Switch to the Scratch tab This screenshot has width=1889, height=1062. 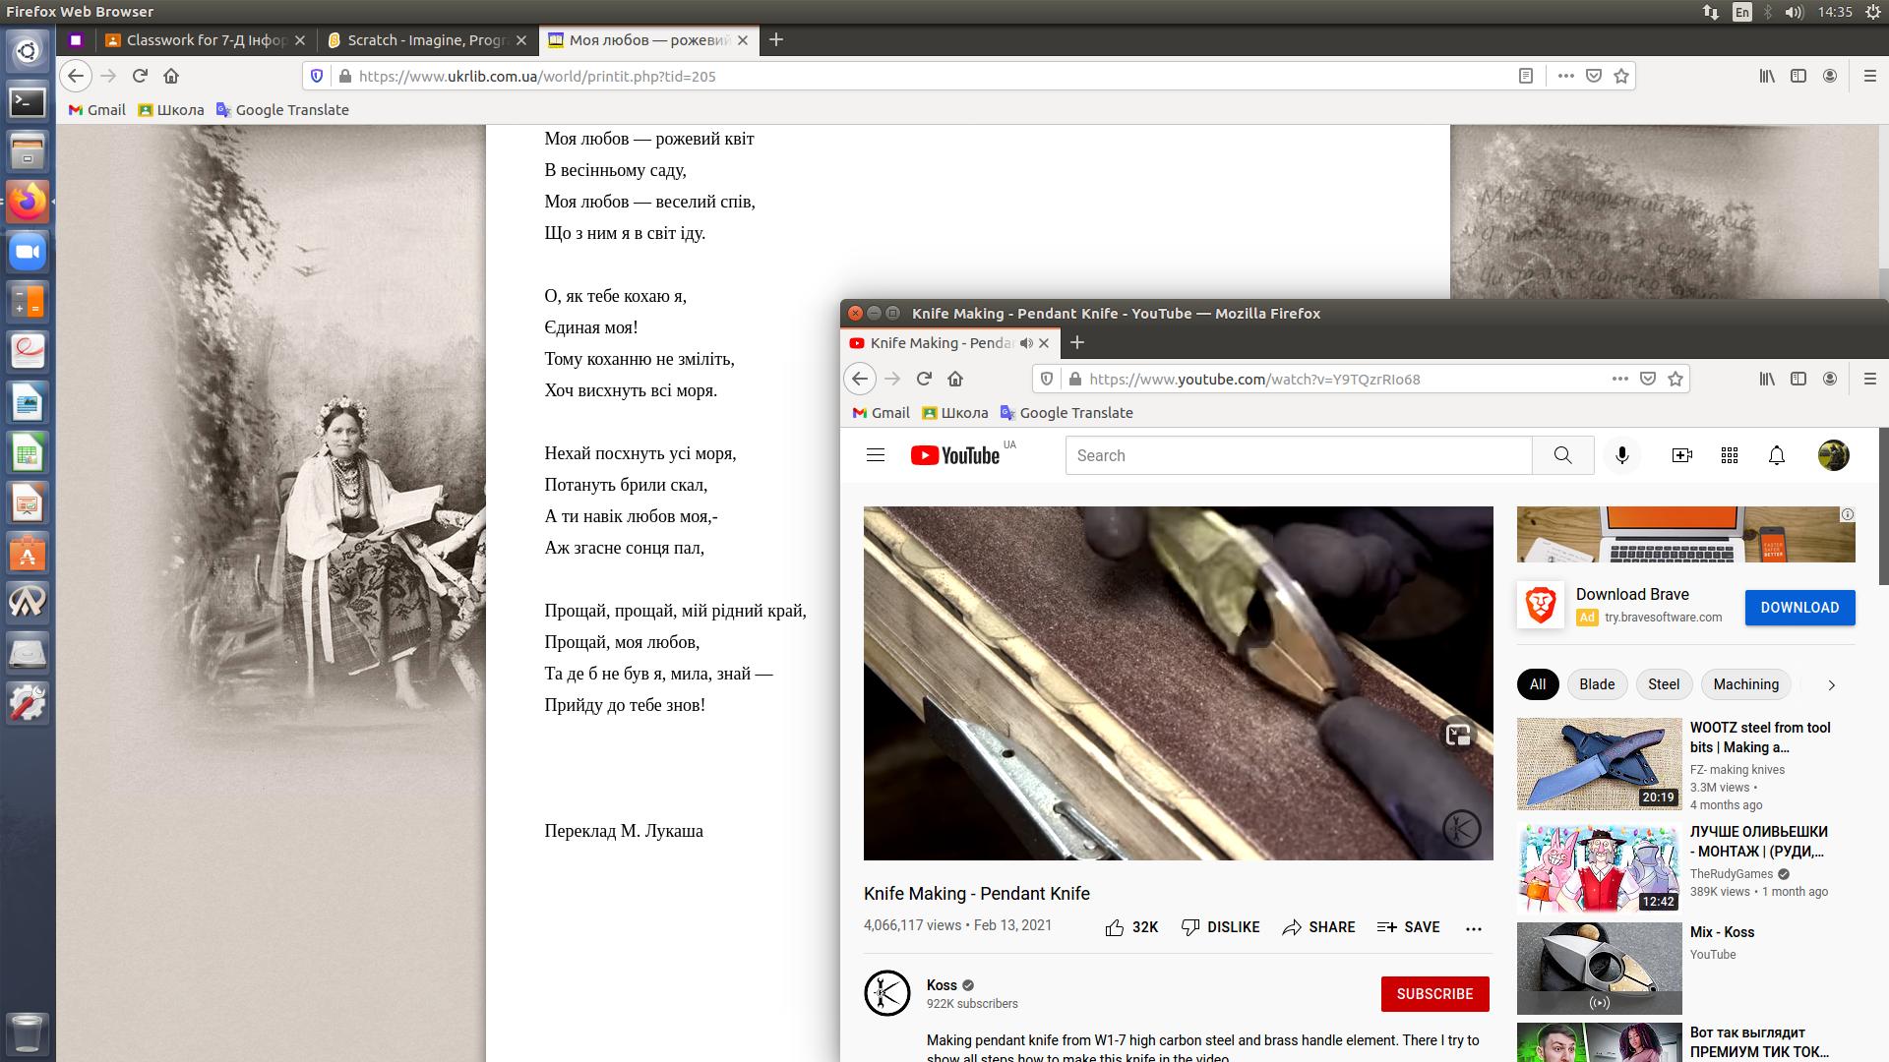point(427,40)
